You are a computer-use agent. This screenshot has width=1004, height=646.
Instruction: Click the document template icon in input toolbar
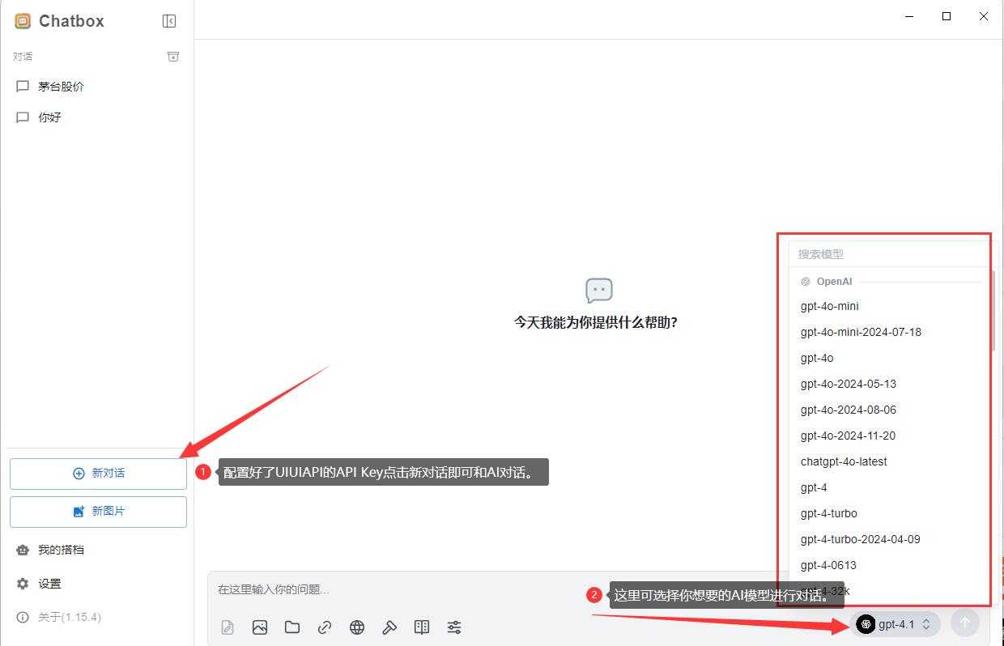[228, 627]
